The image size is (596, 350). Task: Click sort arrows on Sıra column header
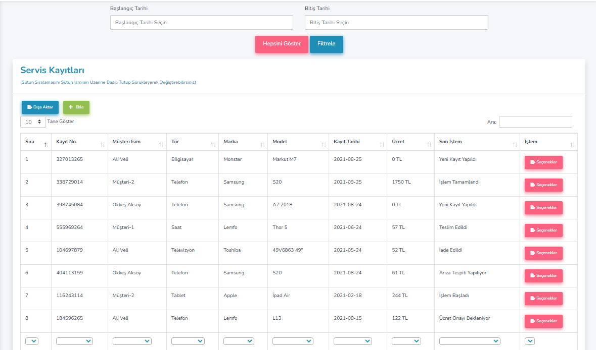[46, 144]
